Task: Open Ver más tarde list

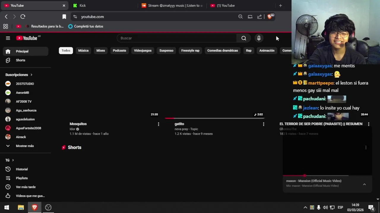Action: 26,187
